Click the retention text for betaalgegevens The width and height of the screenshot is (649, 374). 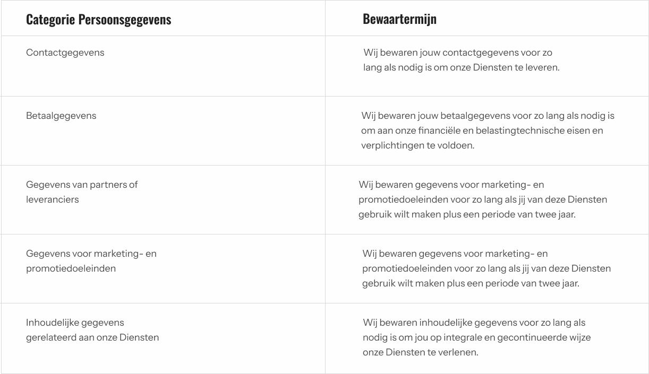pos(488,131)
